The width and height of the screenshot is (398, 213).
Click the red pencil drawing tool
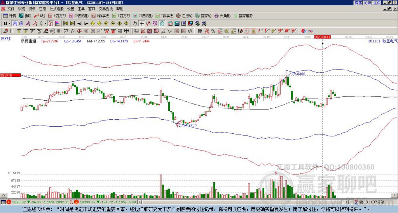click(5, 31)
